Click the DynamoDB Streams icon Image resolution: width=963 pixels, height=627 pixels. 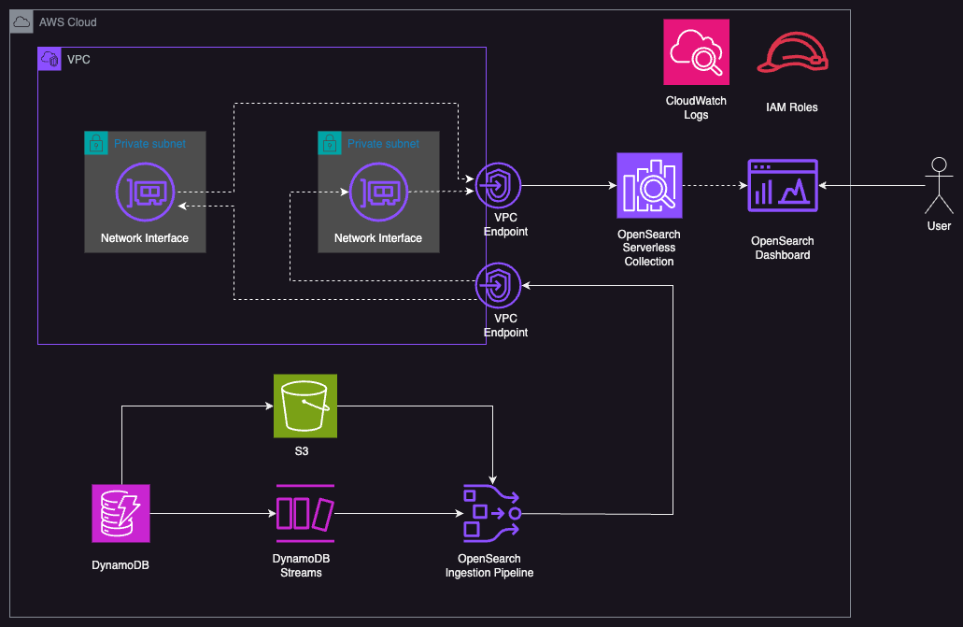pyautogui.click(x=304, y=513)
